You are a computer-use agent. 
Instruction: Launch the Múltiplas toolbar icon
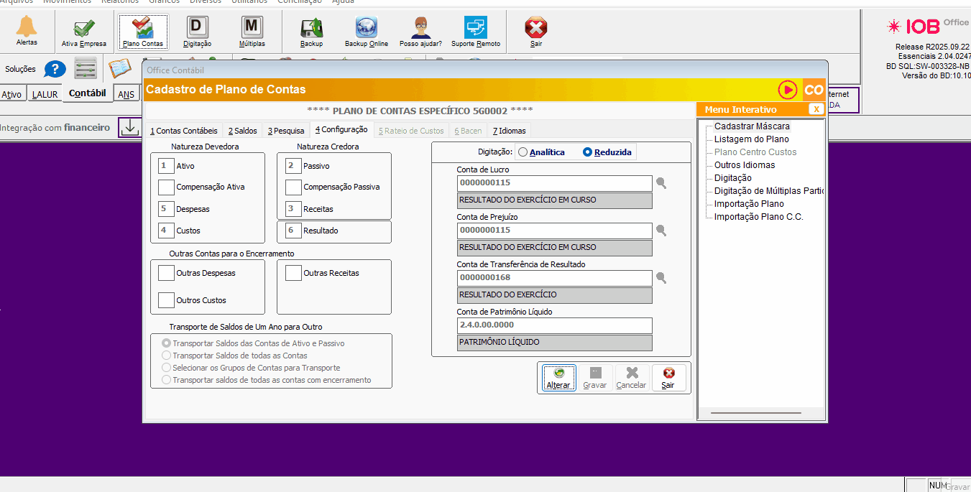[x=252, y=30]
